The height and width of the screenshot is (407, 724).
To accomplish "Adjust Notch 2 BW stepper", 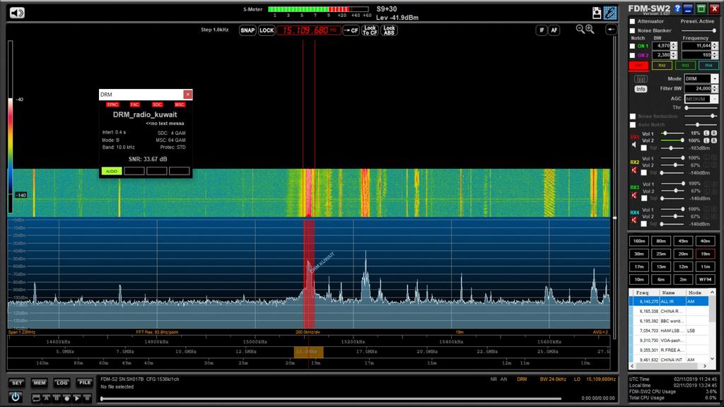I will [x=674, y=55].
